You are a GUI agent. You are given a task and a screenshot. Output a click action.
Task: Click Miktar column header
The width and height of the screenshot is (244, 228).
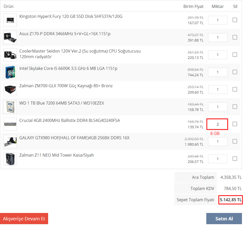(x=218, y=6)
